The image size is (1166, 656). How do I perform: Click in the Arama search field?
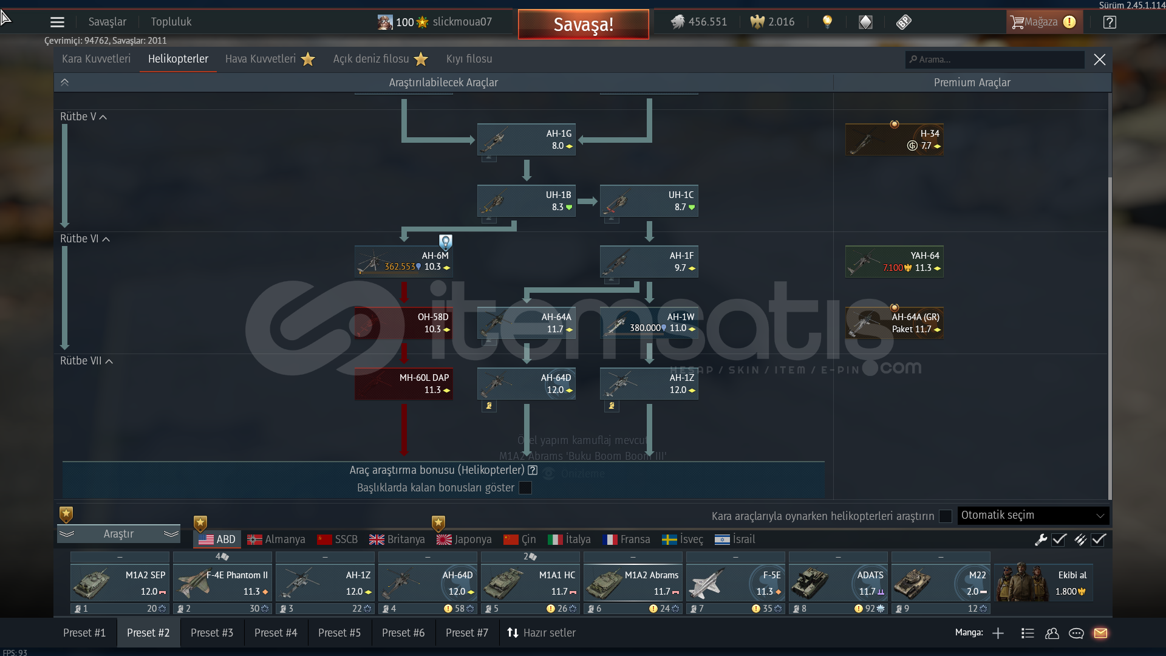(995, 60)
